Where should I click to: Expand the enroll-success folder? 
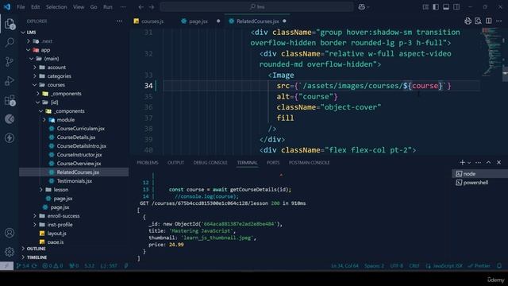35,216
